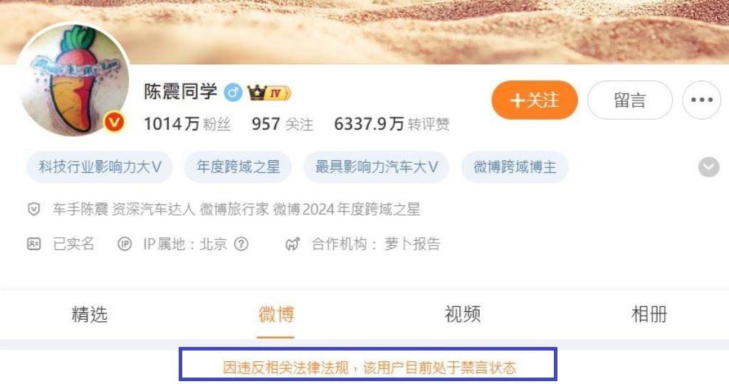Screen dimensions: 729x384
Task: Click the orange verified V badge
Action: pos(114,123)
